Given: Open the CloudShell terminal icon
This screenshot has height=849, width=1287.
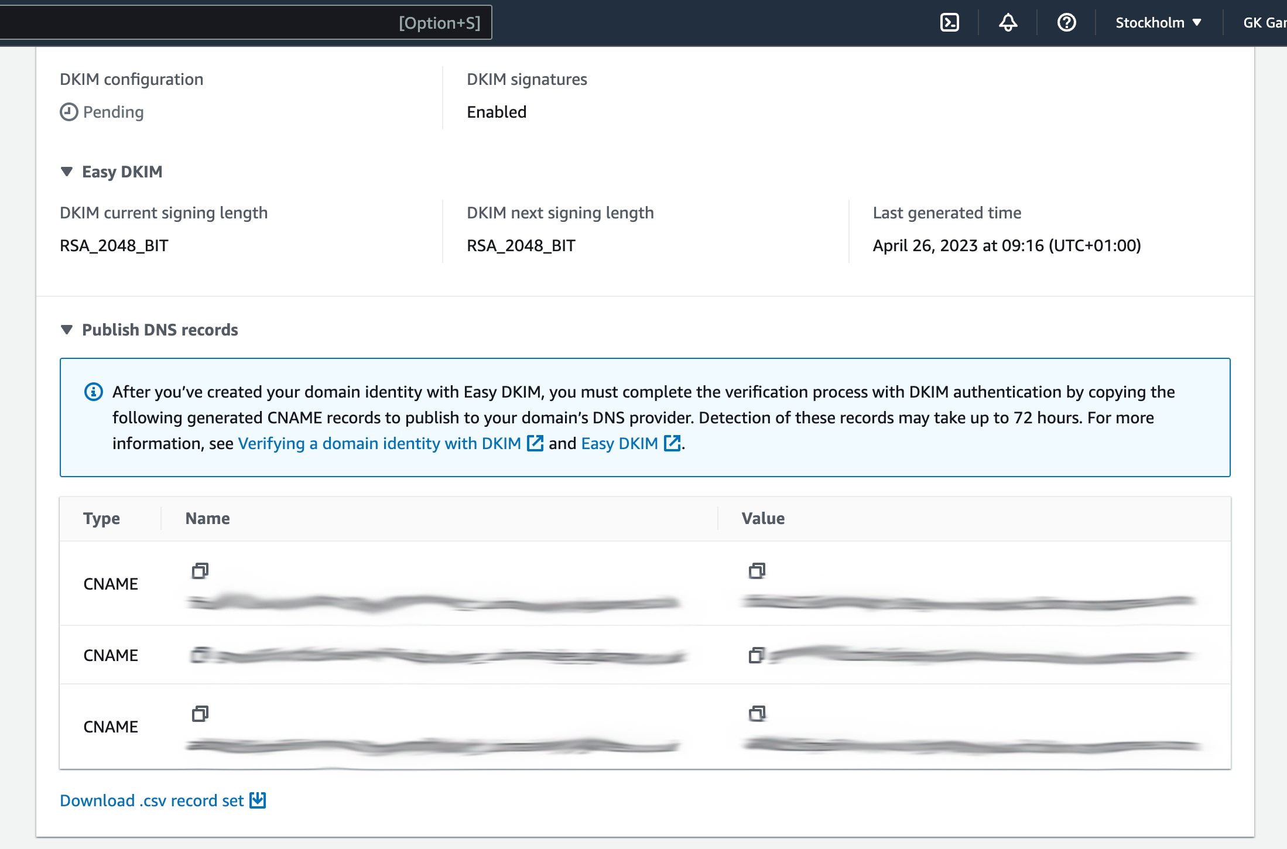Looking at the screenshot, I should click(x=949, y=23).
